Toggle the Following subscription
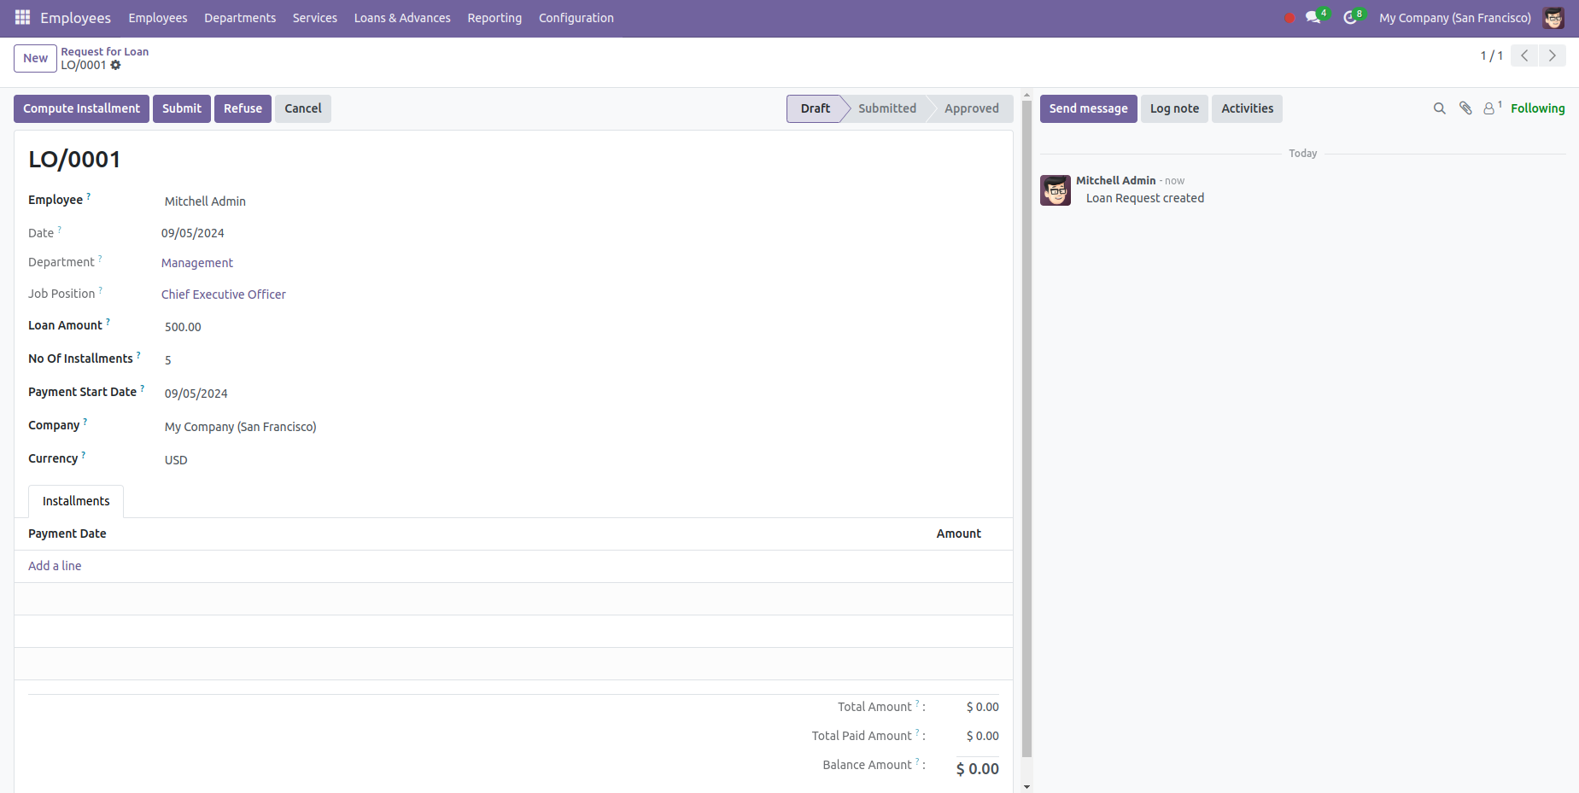The height and width of the screenshot is (793, 1579). [1537, 108]
